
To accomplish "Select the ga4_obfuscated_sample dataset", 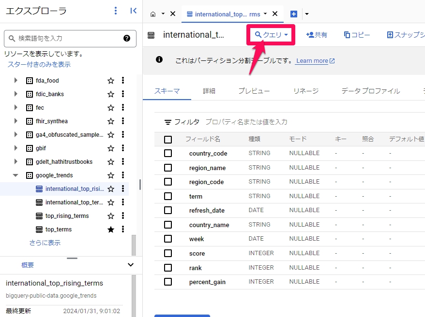I will coord(69,135).
